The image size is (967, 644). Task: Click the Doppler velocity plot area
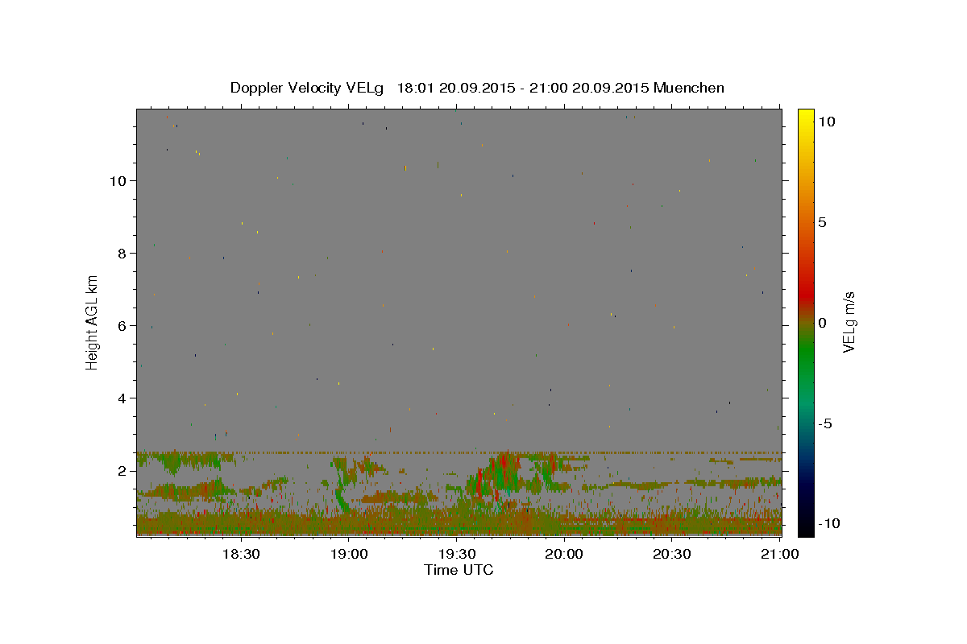pyautogui.click(x=459, y=322)
